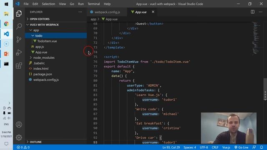Open the Manage gear icon
The width and height of the screenshot is (267, 150).
tap(19, 137)
